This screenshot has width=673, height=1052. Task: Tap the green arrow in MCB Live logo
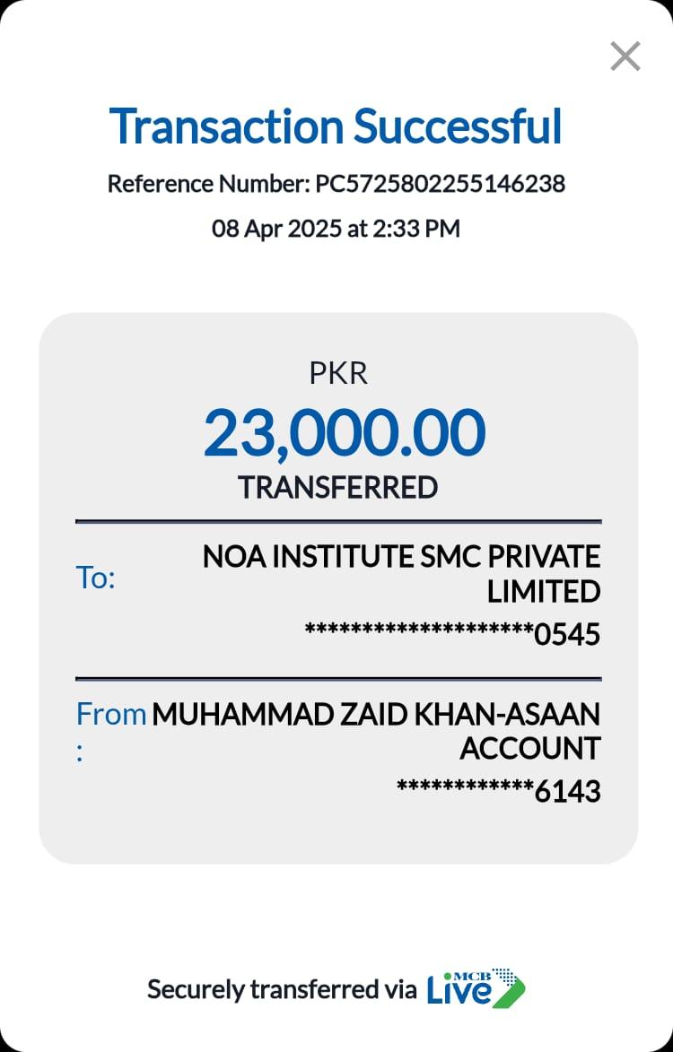click(510, 990)
